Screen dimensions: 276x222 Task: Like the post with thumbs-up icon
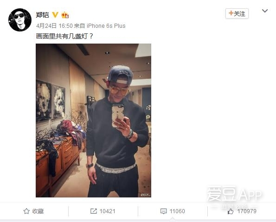click(231, 211)
